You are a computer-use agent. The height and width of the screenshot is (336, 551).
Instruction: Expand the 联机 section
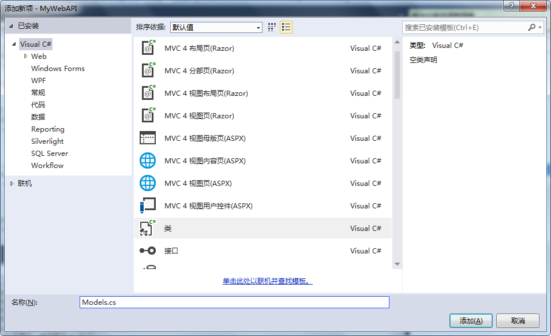coord(12,184)
